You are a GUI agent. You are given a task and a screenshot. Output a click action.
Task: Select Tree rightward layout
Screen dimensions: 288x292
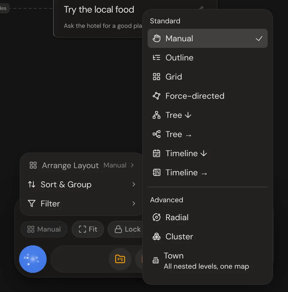click(x=208, y=134)
